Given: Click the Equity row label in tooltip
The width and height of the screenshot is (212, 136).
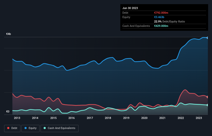Looking at the screenshot, I should tap(126, 17).
